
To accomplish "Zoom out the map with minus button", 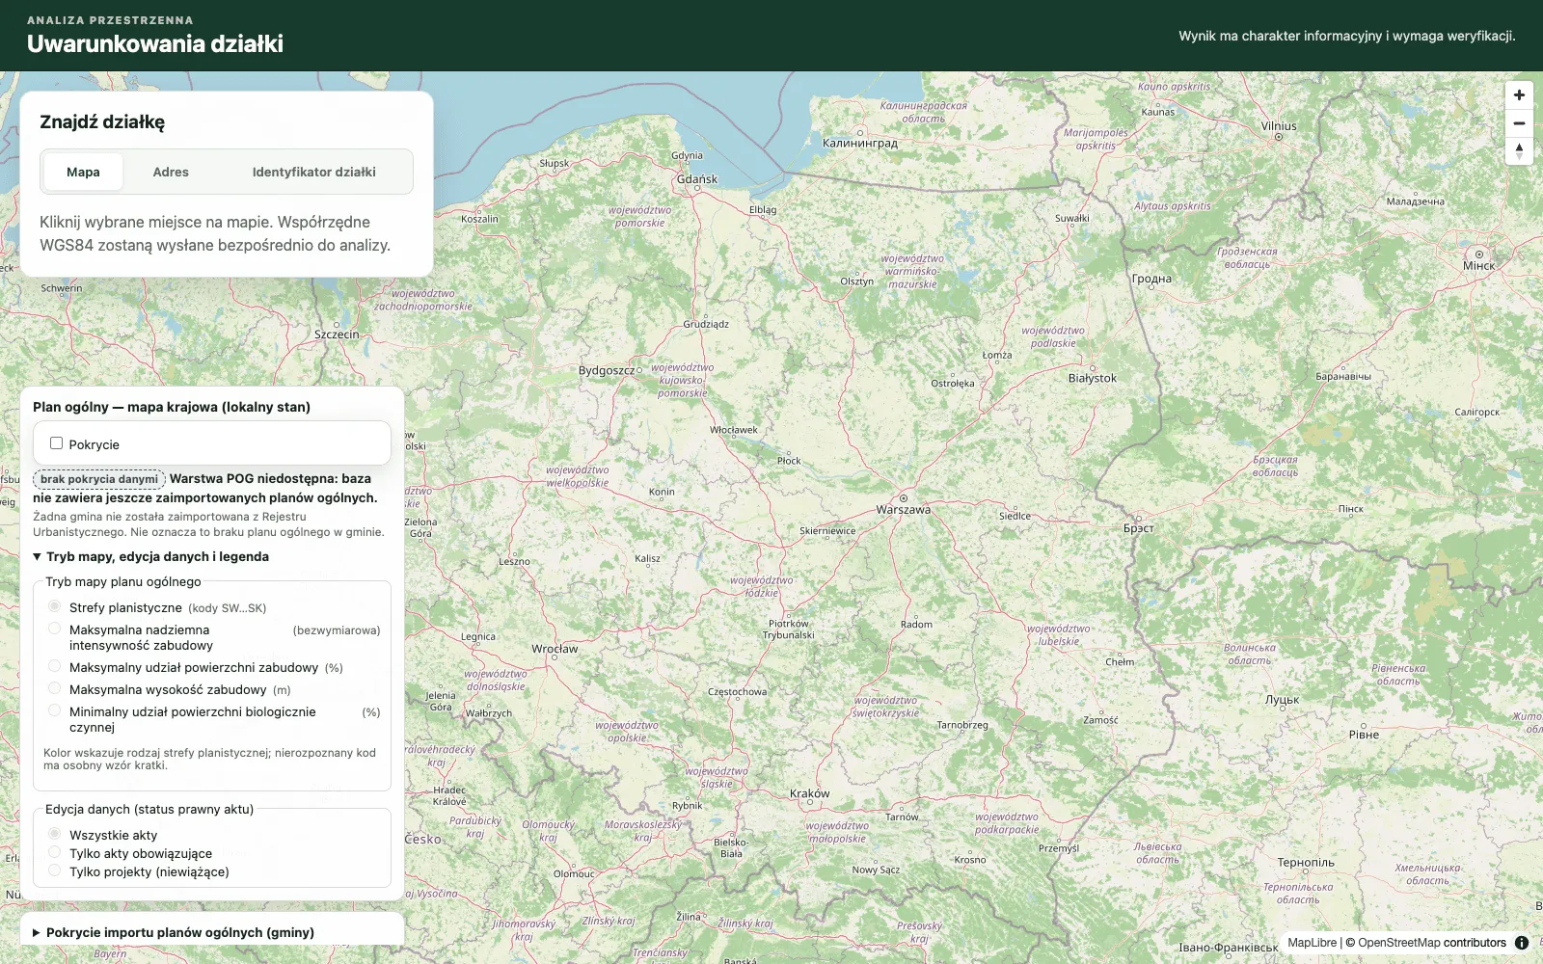I will click(x=1519, y=123).
